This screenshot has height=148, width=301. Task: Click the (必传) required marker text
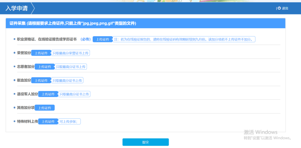pyautogui.click(x=85, y=39)
